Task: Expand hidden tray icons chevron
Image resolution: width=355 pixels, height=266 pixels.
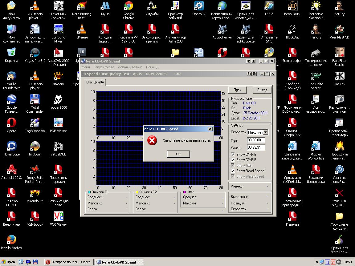Action: tap(316, 262)
